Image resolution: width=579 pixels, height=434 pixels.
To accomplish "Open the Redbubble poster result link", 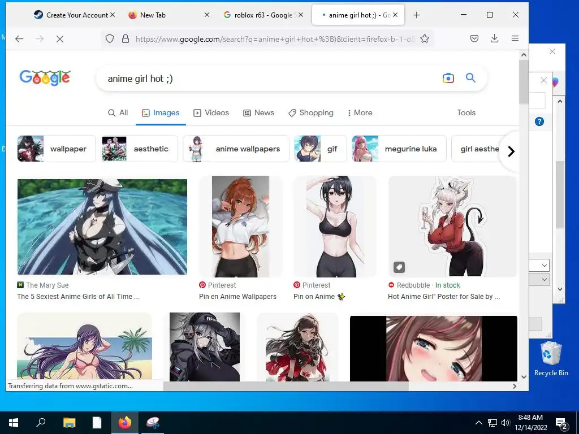I will (x=444, y=296).
